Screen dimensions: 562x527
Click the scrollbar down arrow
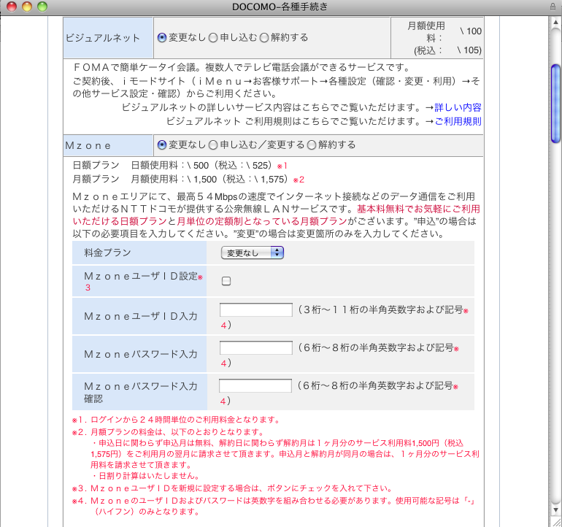[555, 509]
